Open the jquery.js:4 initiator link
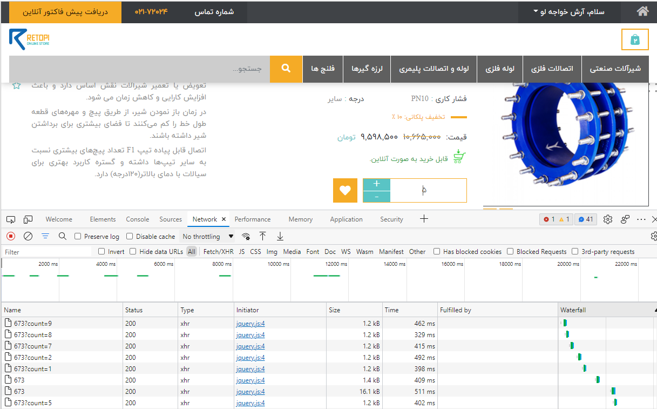The height and width of the screenshot is (409, 657). point(250,323)
